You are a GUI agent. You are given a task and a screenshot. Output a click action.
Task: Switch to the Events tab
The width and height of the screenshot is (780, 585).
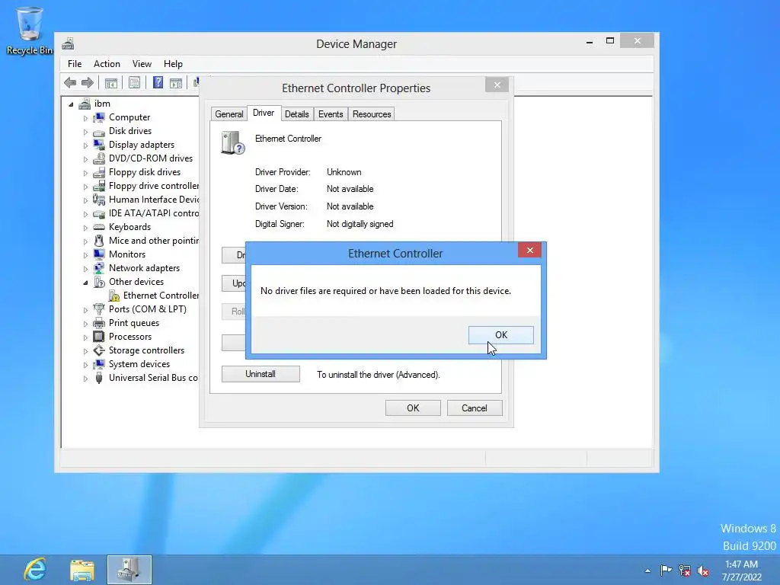331,114
